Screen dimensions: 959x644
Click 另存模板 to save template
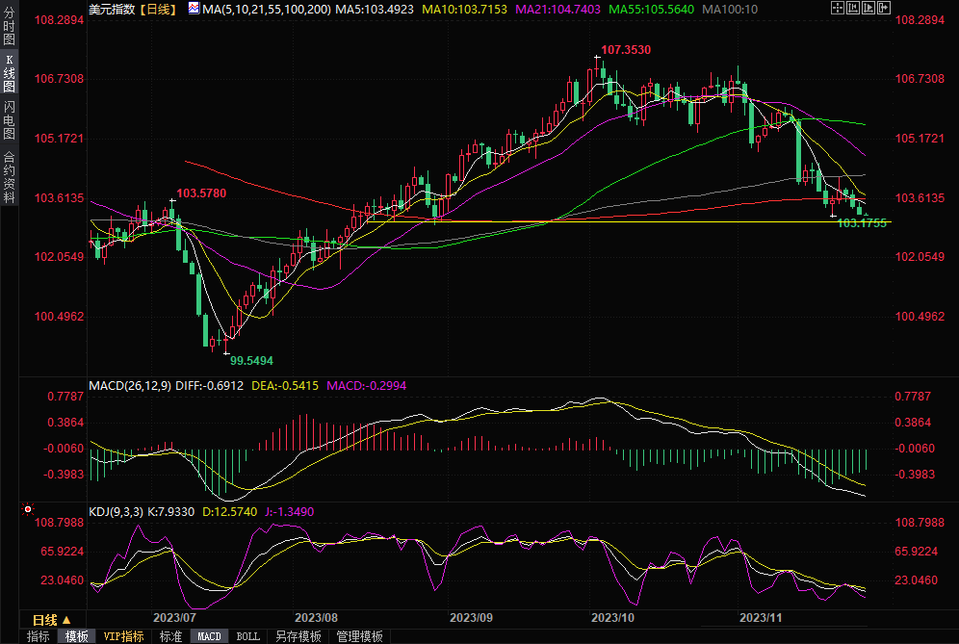pyautogui.click(x=298, y=636)
